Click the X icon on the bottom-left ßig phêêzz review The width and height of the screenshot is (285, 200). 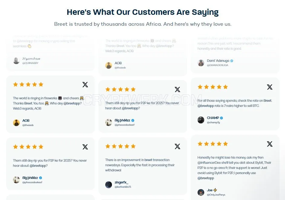tap(85, 147)
